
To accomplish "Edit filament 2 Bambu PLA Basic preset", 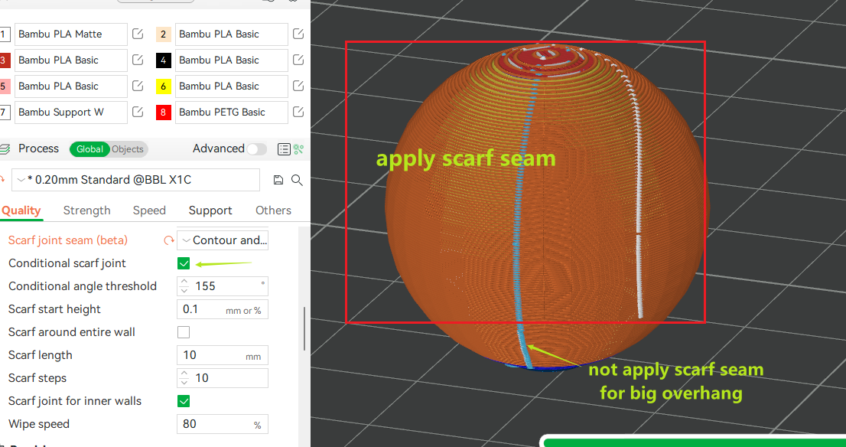I will click(298, 34).
